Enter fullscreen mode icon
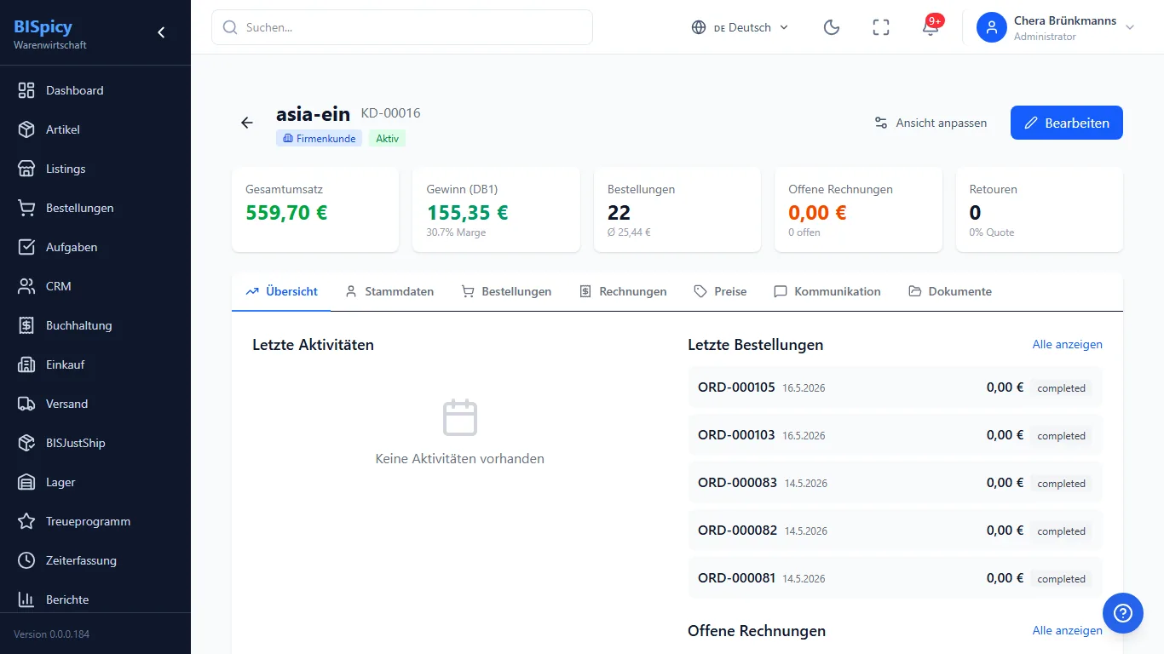1164x654 pixels. pos(881,27)
